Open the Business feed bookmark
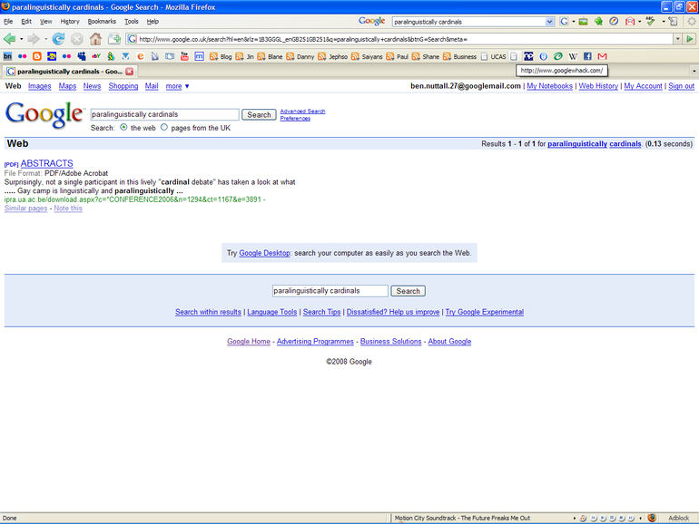 [x=459, y=56]
